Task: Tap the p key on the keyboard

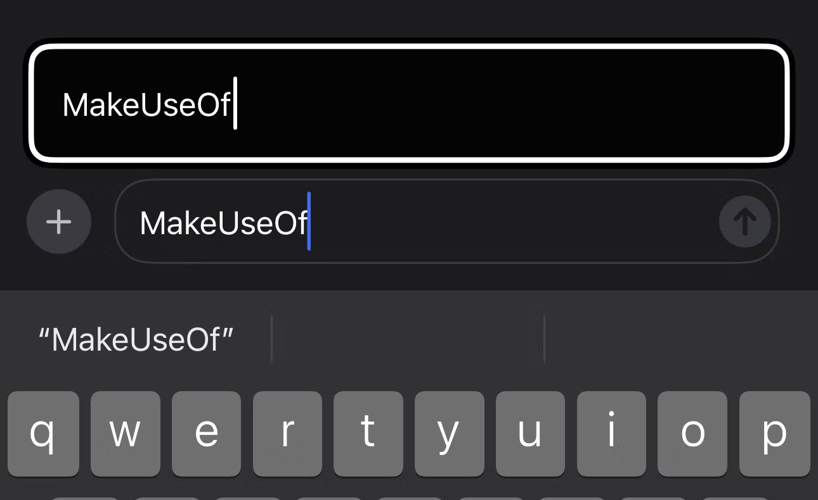Action: (x=774, y=434)
